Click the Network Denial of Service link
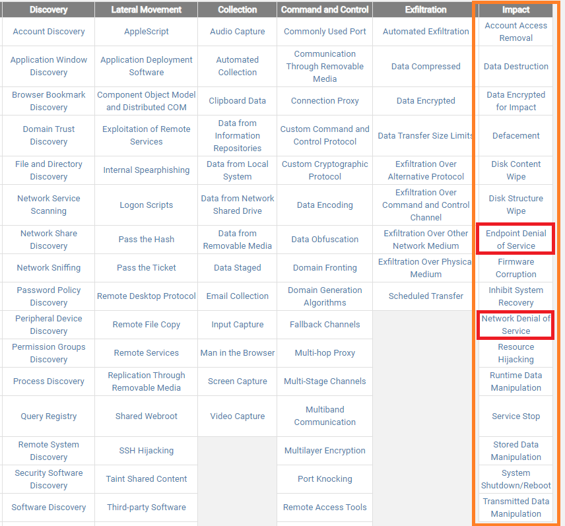The height and width of the screenshot is (526, 565). pos(515,325)
